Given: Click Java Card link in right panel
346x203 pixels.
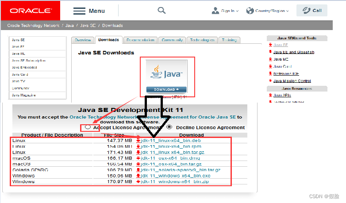Looking at the screenshot, I should pos(282,66).
